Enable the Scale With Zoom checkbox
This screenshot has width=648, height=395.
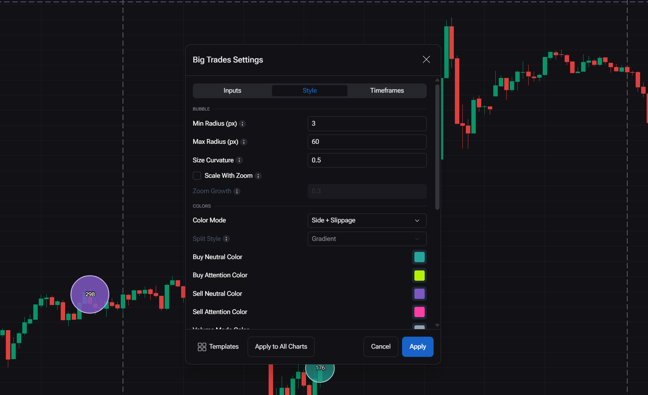click(197, 176)
